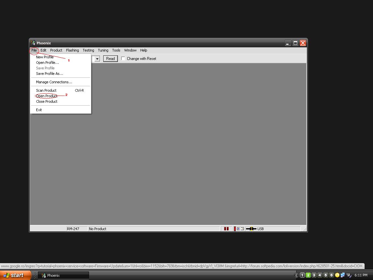Click the satellite dish tray icon
The image size is (373, 280).
point(349,275)
